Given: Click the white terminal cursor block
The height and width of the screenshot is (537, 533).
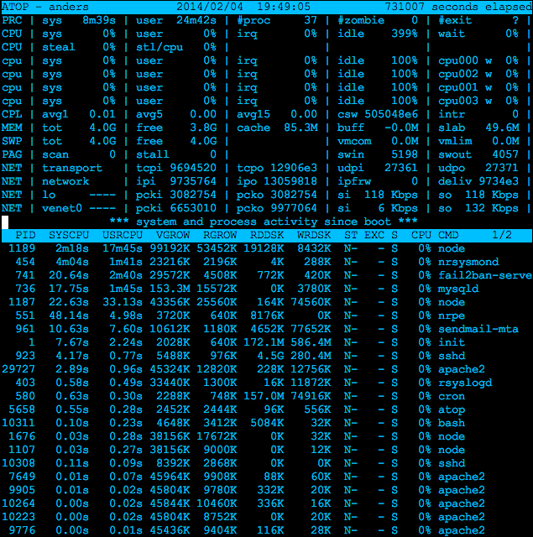Looking at the screenshot, I should [5, 222].
